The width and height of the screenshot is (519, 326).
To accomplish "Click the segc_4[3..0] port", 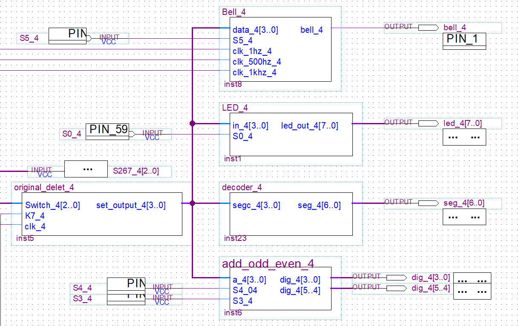I will [257, 205].
